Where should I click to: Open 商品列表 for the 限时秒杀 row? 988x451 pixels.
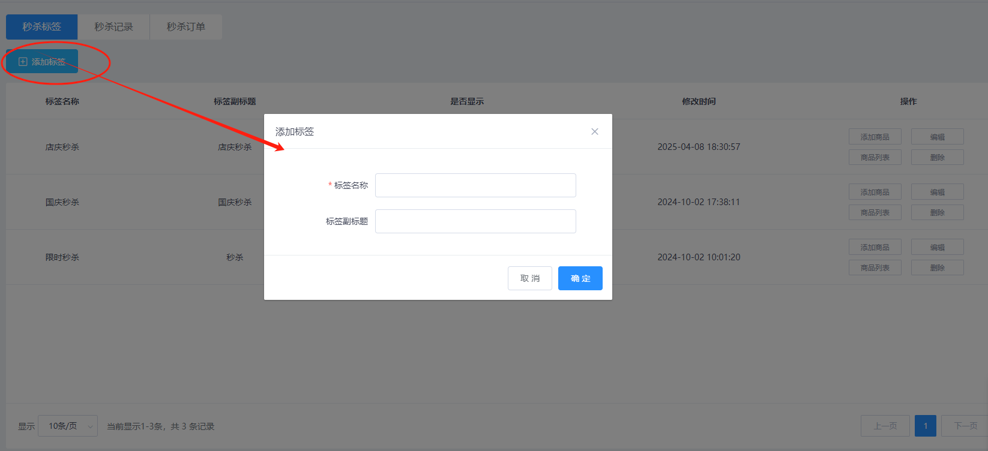[875, 267]
